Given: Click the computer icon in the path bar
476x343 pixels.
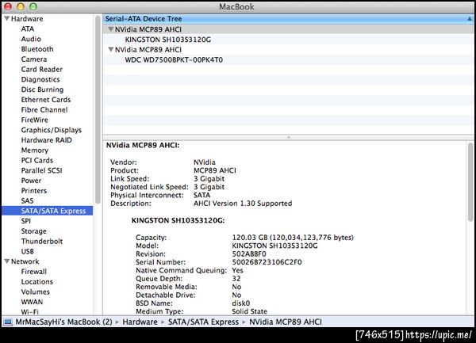Looking at the screenshot, I should (8, 322).
